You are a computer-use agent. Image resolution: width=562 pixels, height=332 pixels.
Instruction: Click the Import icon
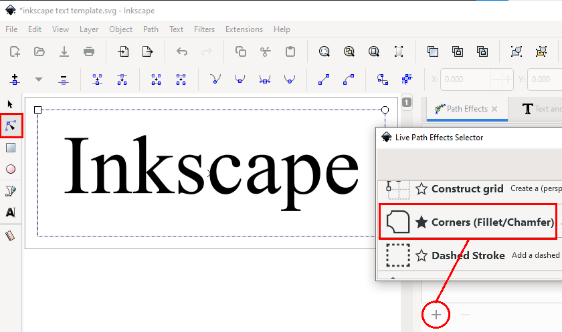pos(123,51)
